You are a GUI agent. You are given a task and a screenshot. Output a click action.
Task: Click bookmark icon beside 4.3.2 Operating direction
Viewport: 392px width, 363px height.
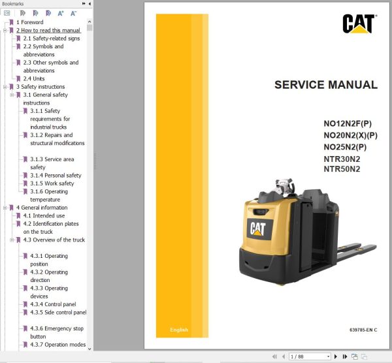pyautogui.click(x=25, y=272)
